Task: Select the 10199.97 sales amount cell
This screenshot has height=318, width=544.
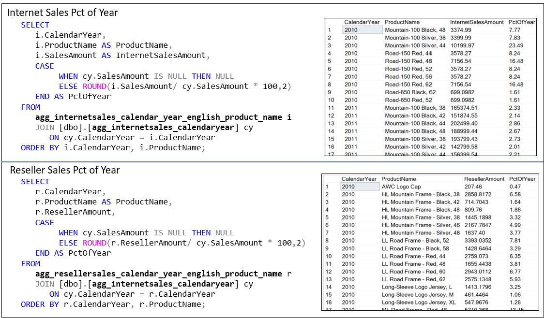Action: [464, 45]
